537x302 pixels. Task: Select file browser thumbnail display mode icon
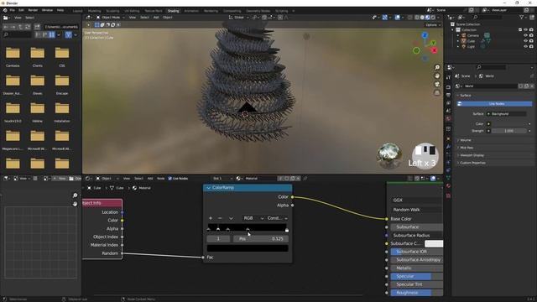[52, 34]
